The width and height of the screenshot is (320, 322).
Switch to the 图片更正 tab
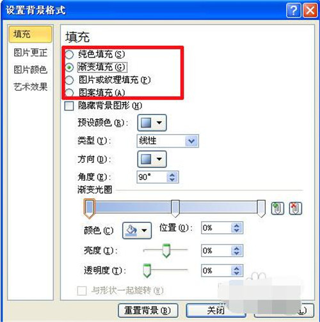click(x=30, y=52)
